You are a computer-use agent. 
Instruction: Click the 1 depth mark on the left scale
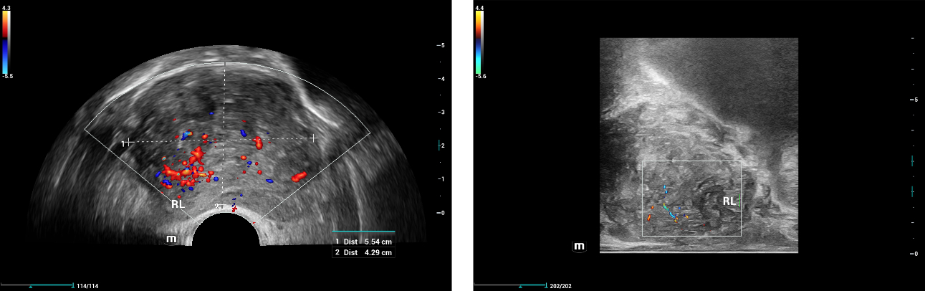[441, 179]
